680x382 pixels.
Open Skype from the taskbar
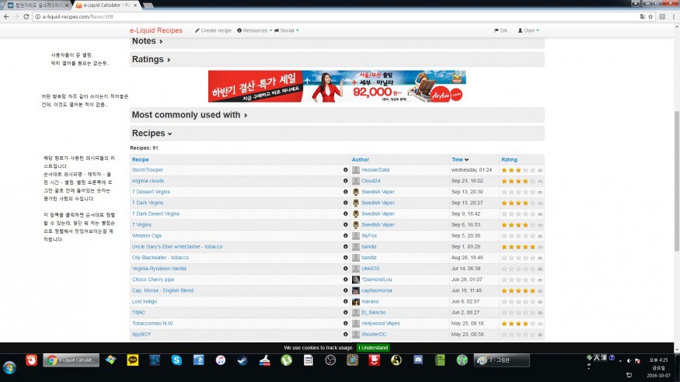click(x=176, y=360)
